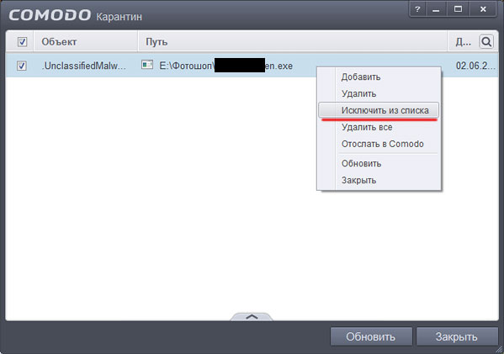Minimize the Карантин window

(436, 9)
